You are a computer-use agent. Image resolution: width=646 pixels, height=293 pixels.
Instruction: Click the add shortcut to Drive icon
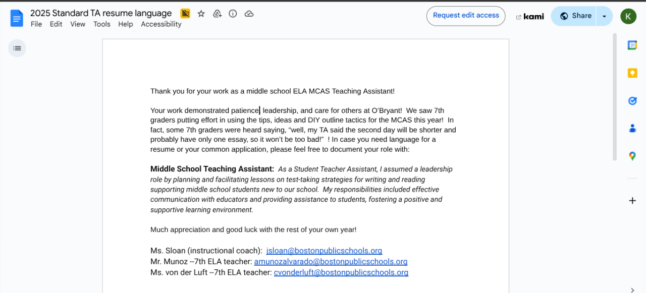217,14
